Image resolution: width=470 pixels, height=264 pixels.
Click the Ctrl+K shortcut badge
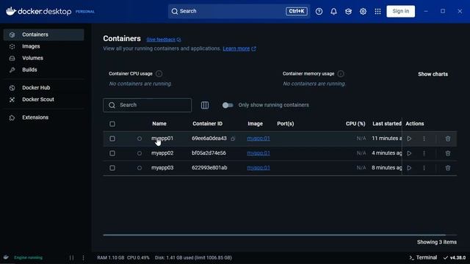(297, 12)
